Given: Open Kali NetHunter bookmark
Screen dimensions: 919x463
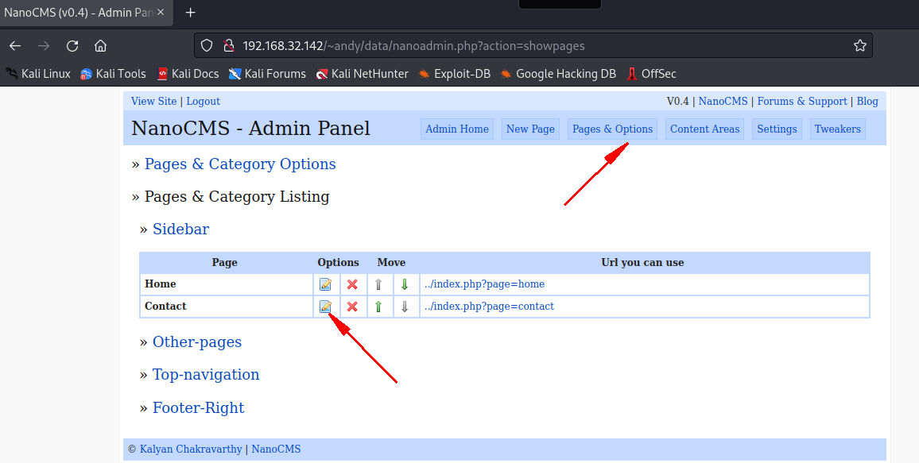Looking at the screenshot, I should 363,74.
